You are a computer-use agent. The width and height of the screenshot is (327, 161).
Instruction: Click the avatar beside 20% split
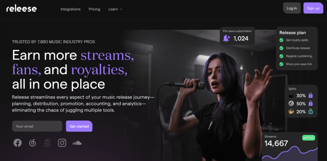tap(291, 111)
